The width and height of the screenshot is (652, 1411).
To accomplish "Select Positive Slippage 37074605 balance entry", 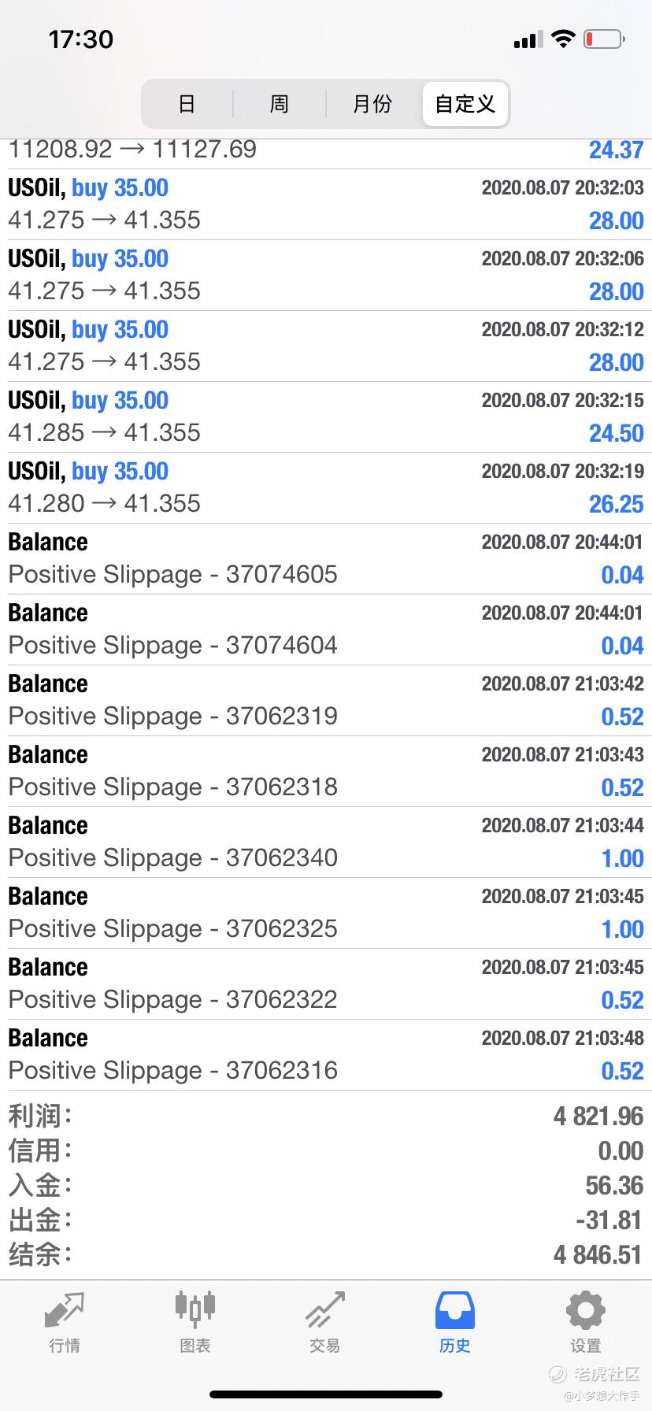I will click(x=326, y=558).
